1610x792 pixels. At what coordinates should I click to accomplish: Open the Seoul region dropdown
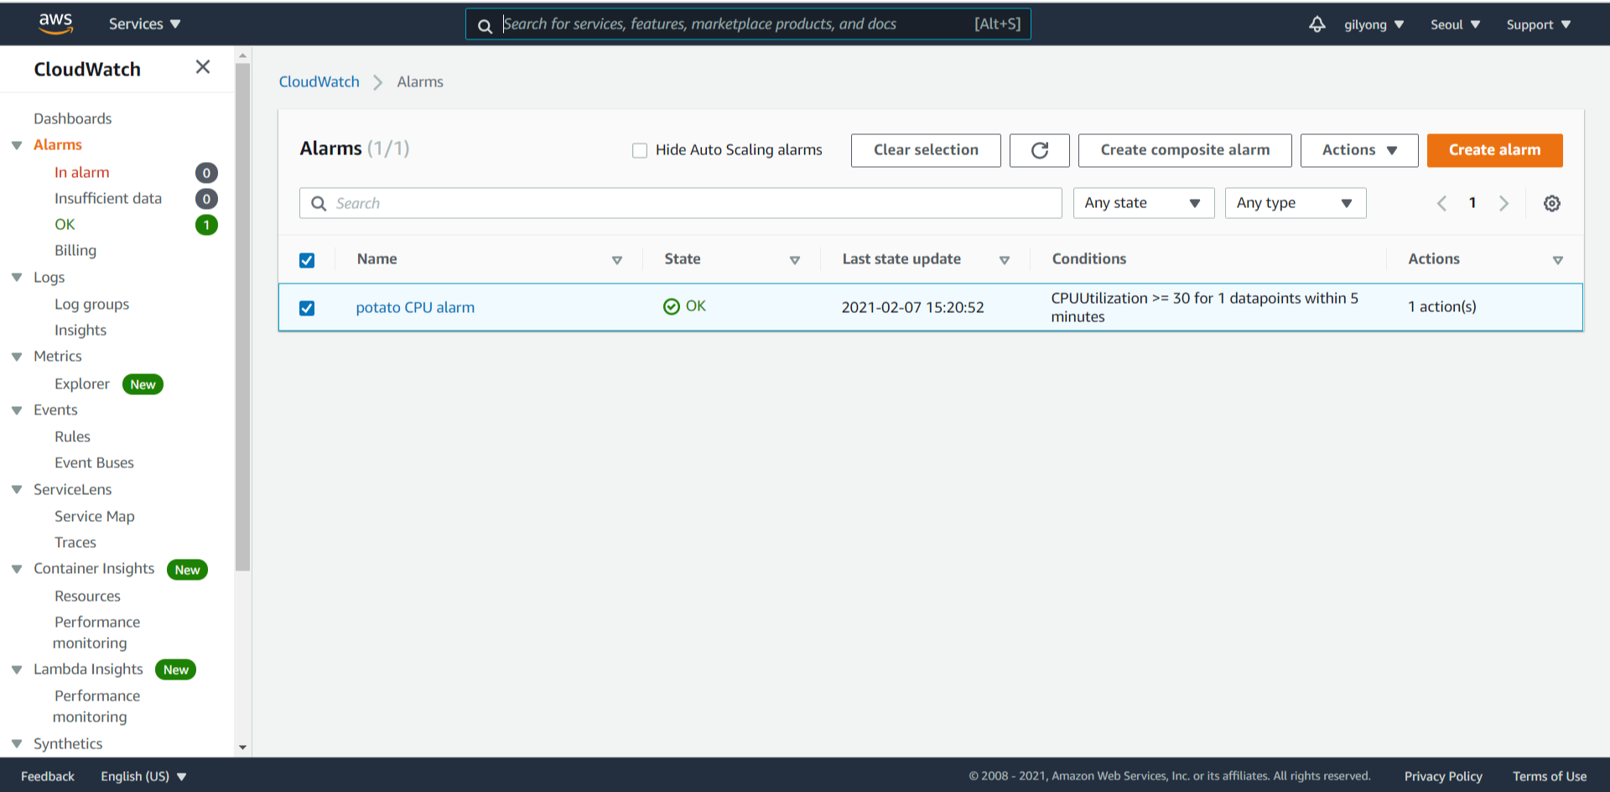(x=1456, y=24)
